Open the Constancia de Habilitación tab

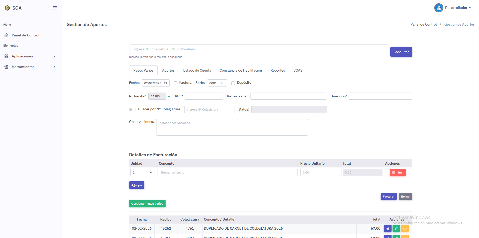coord(241,70)
